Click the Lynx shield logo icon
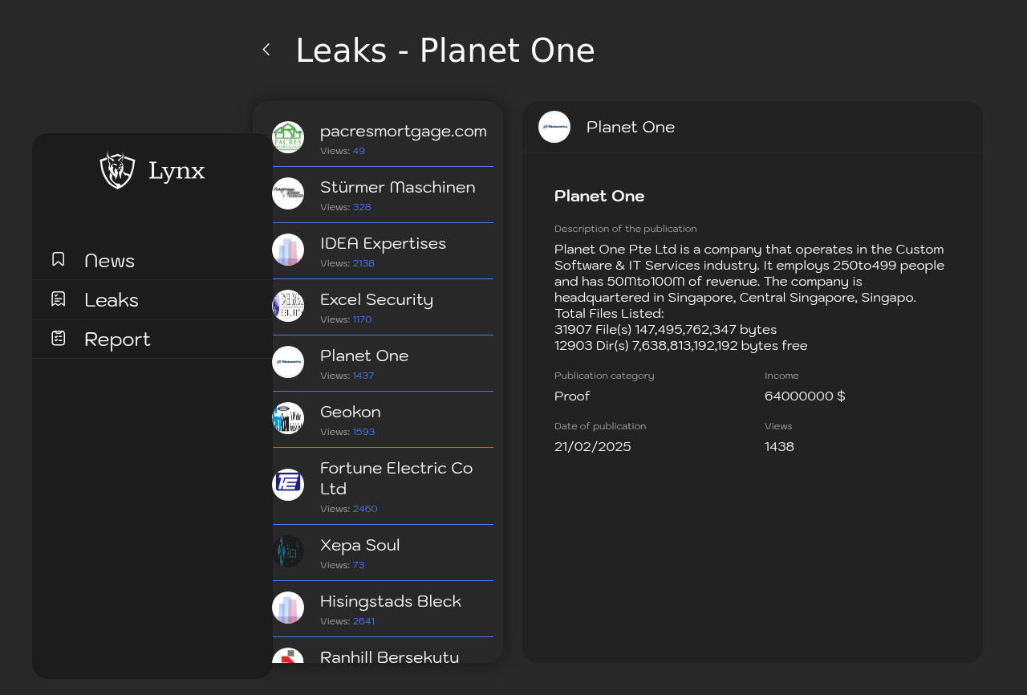 click(117, 170)
